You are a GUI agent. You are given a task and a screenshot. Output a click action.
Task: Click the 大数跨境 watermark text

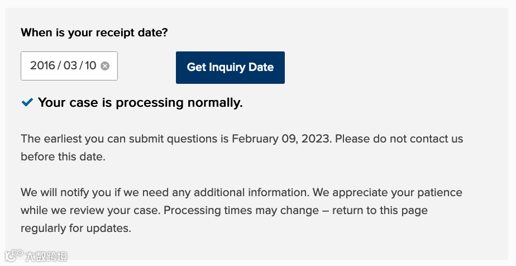click(47, 256)
